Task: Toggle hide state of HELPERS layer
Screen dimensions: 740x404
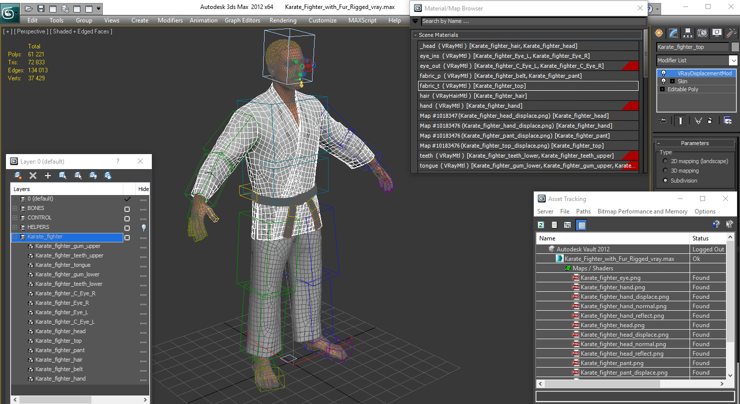Action: click(x=143, y=227)
